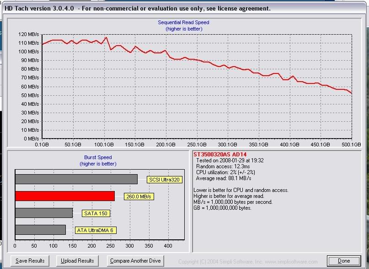The height and width of the screenshot is (269, 369).
Task: Close the dialog with Done
Action: tap(344, 261)
